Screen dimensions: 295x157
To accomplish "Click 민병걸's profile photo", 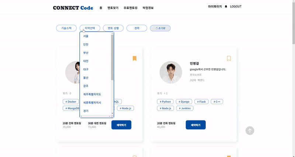I will click(171, 72).
